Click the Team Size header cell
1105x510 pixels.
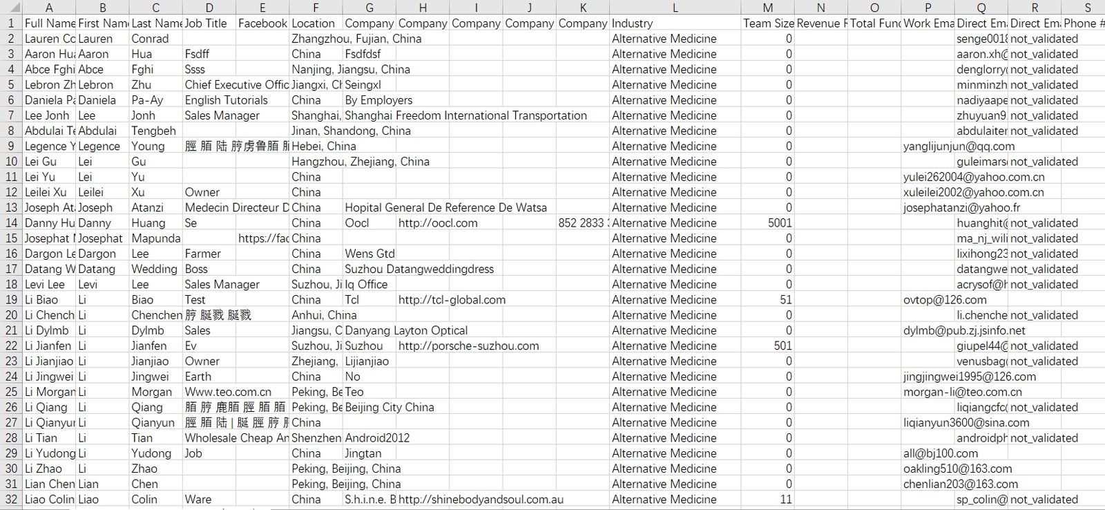(767, 23)
